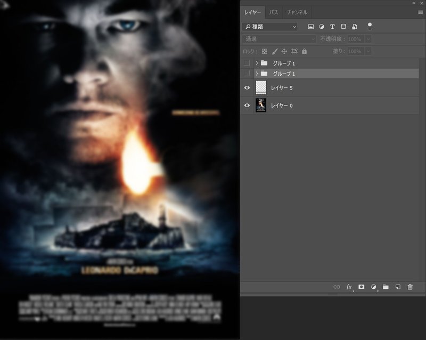426x340 pixels.
Task: Select highlighted グループ 1 name text
Action: point(284,74)
